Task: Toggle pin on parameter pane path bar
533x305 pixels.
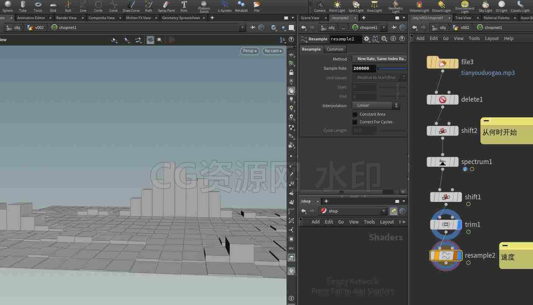Action: (394, 28)
